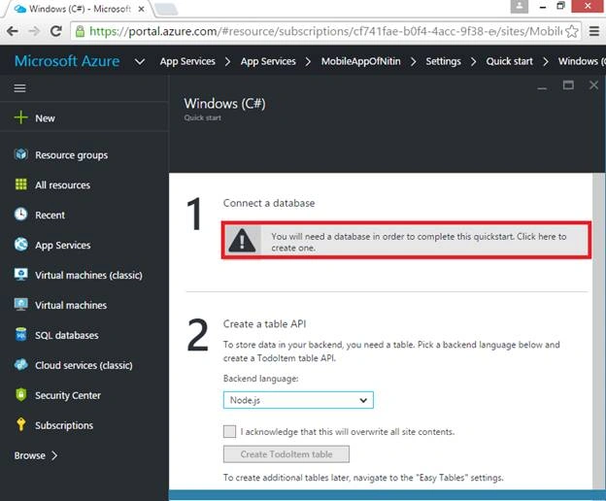Bookmark page with star icon
This screenshot has width=606, height=501.
[572, 31]
